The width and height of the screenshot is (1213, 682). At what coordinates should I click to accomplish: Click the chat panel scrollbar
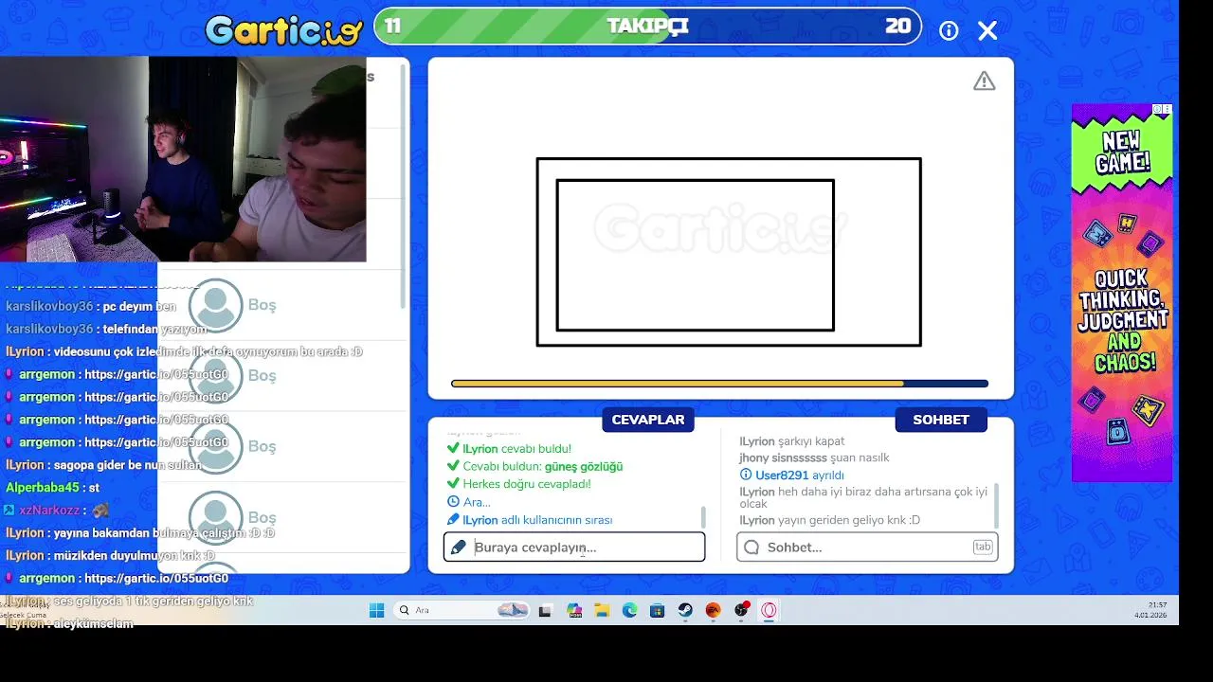point(996,505)
